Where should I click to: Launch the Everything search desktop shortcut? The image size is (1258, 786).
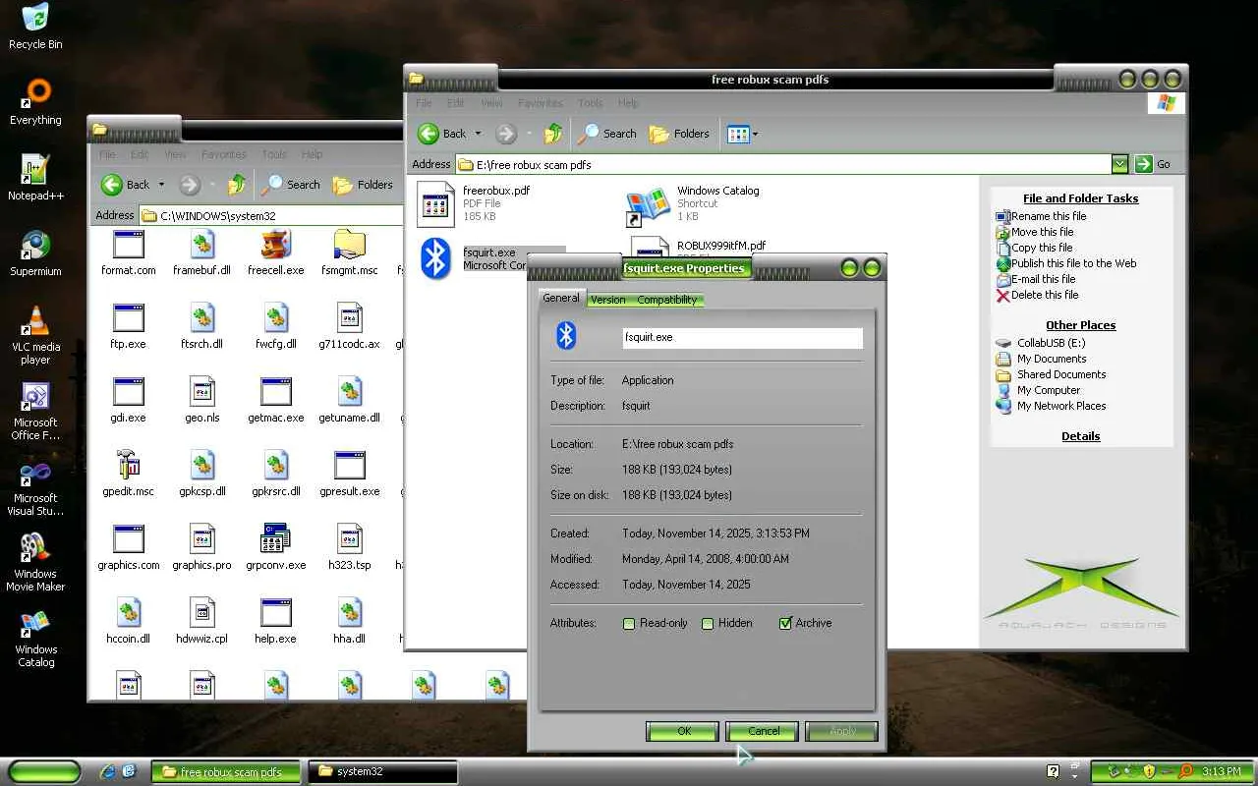click(x=35, y=102)
